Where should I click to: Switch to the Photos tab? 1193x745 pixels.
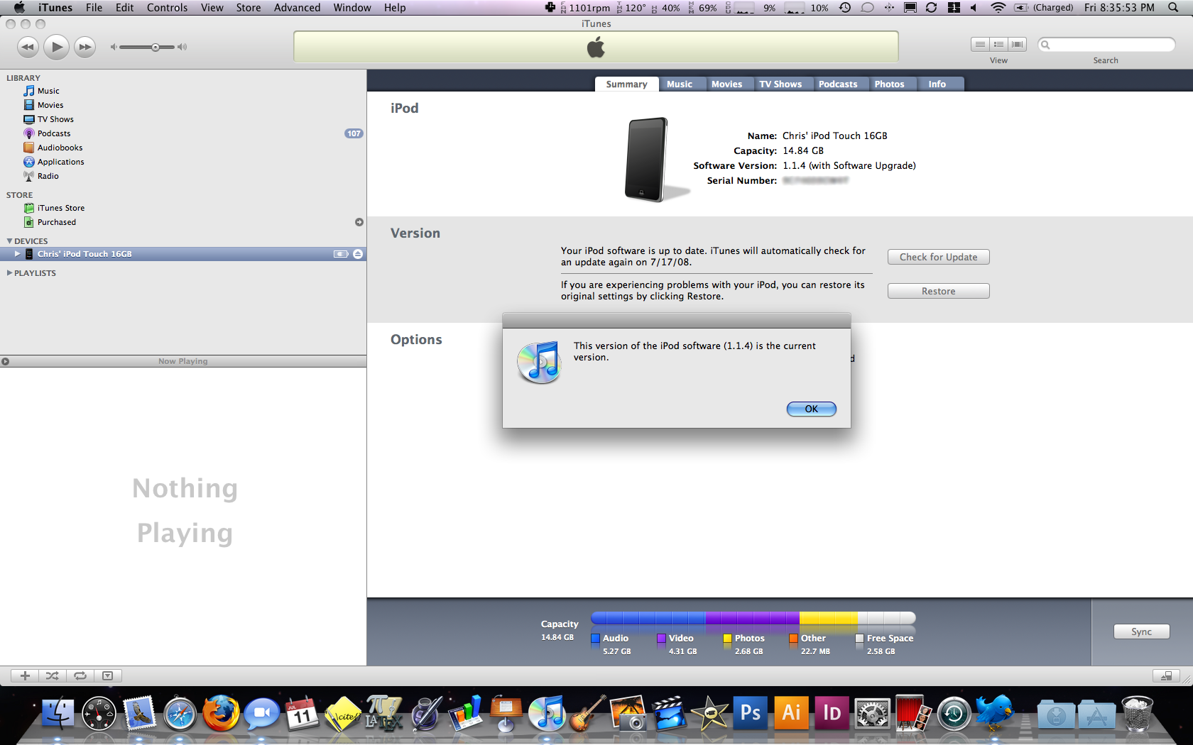[889, 84]
